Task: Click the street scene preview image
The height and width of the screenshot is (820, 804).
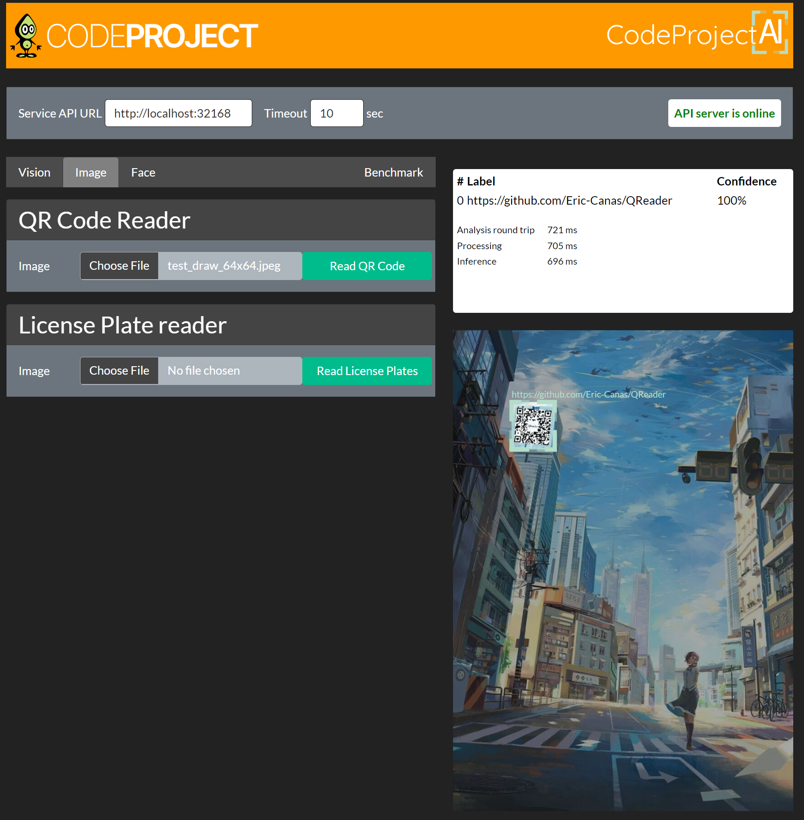Action: [x=622, y=609]
